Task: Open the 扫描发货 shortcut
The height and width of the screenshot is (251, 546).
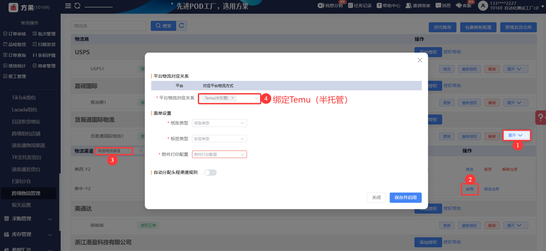Action: pyautogui.click(x=44, y=45)
